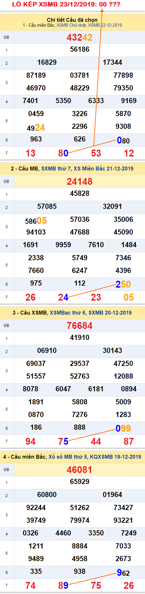Open XS Miền Bắc 21-12-2019 link

point(103,169)
